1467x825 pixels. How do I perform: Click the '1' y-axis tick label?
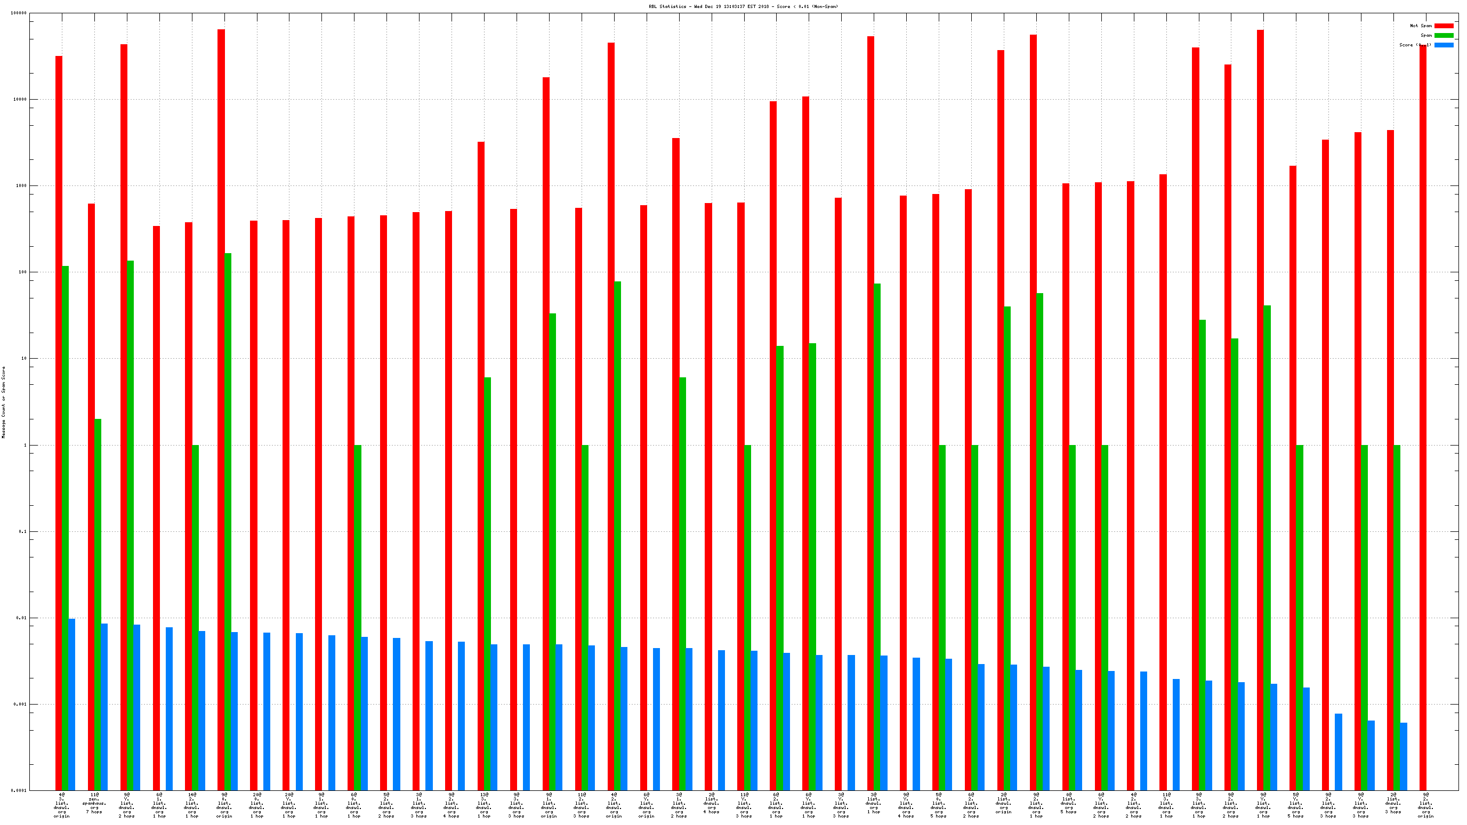pyautogui.click(x=25, y=445)
